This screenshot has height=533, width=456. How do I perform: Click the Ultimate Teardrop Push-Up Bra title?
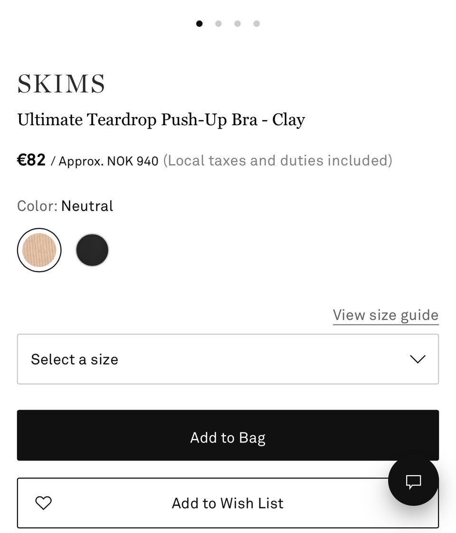[161, 119]
